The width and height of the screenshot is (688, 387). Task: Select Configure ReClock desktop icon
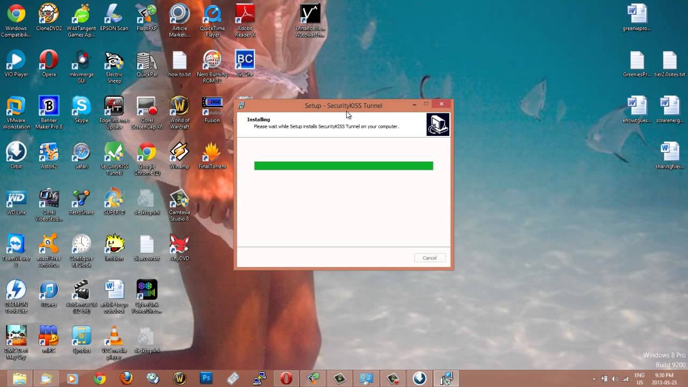pos(81,250)
